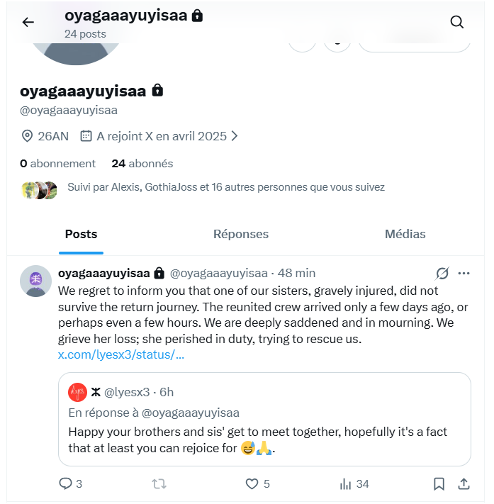Open the post's three-dot more menu

pyautogui.click(x=464, y=273)
